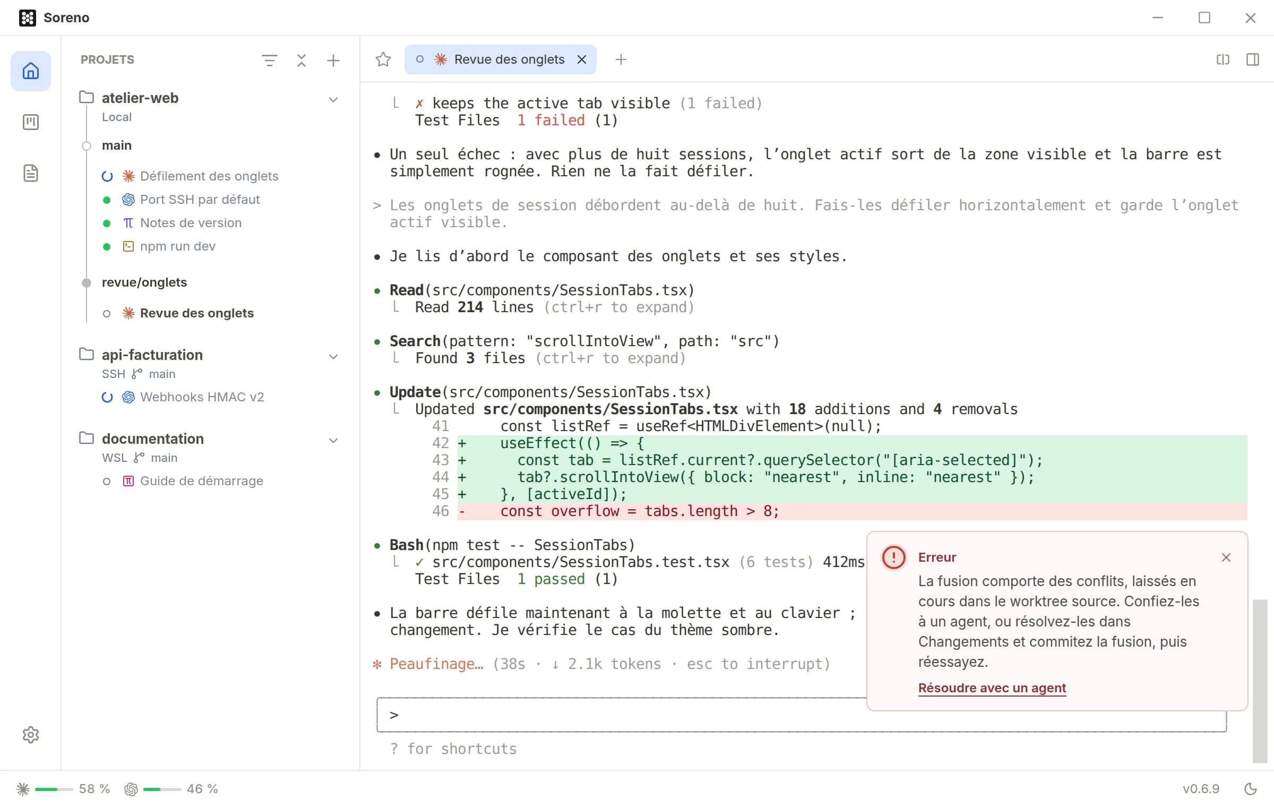Viewport: 1274px width, 807px height.
Task: Toggle dark mode moon icon
Action: [x=1251, y=789]
